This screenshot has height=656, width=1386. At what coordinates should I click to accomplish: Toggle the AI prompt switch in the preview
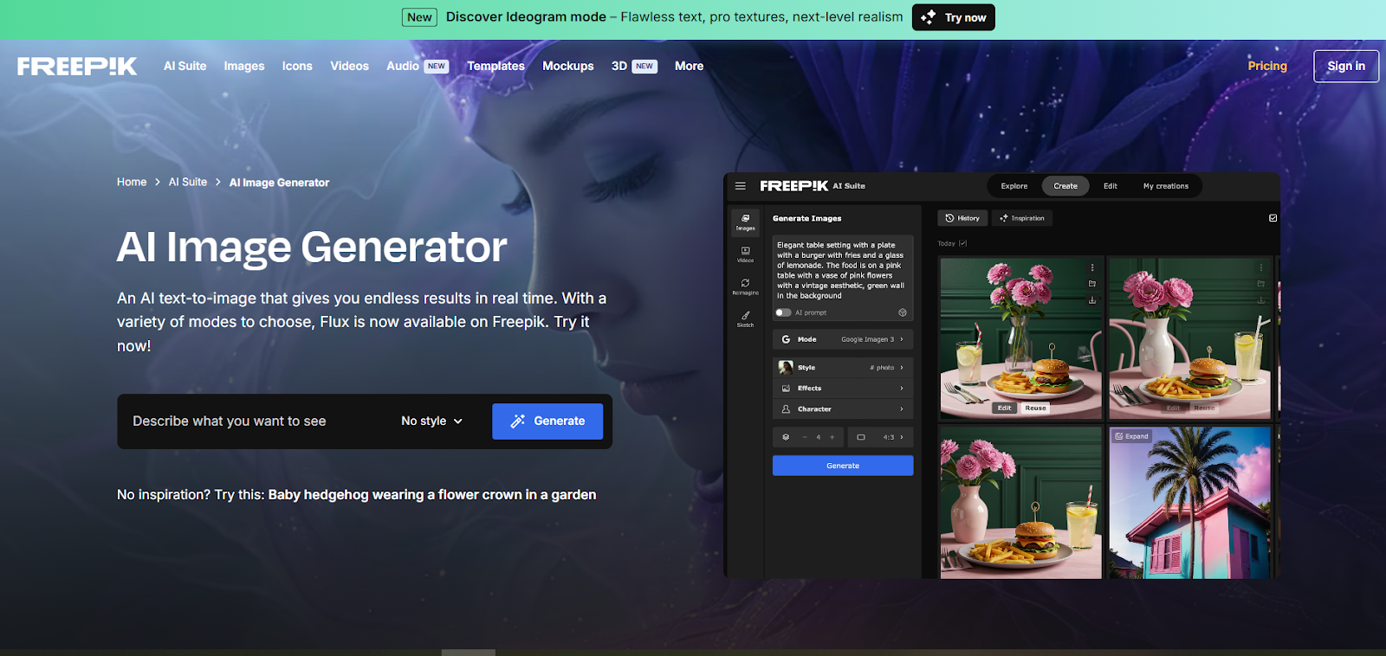point(784,312)
